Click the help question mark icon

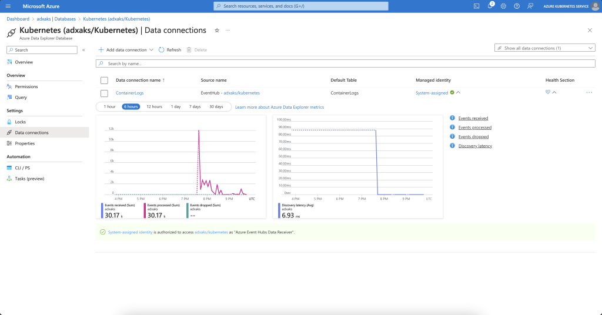517,6
